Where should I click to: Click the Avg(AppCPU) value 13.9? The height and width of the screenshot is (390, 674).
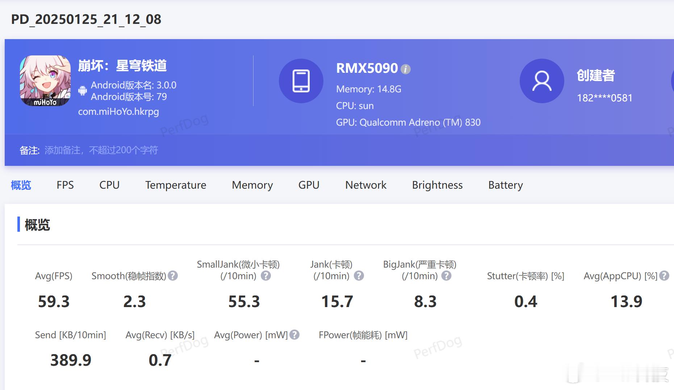[x=627, y=302]
